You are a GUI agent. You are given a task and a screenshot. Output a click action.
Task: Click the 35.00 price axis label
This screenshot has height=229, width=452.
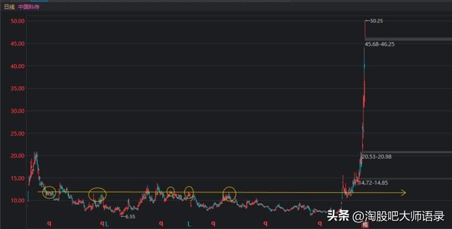tap(18, 89)
